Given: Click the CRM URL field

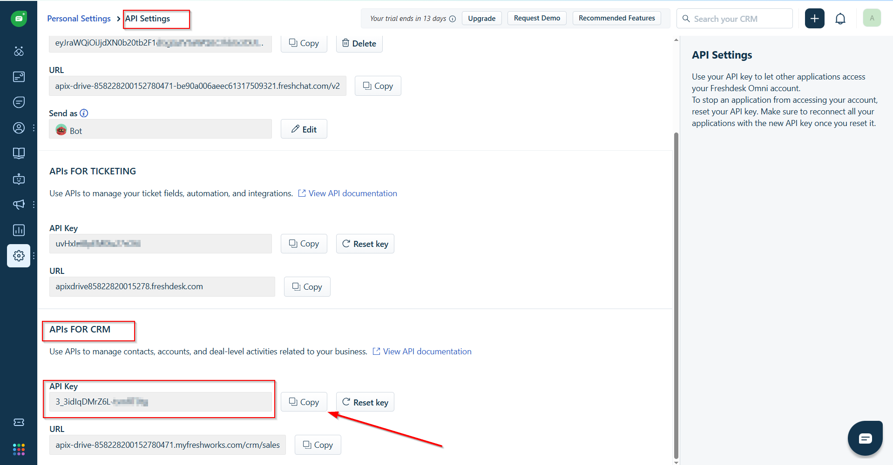Looking at the screenshot, I should pos(168,445).
